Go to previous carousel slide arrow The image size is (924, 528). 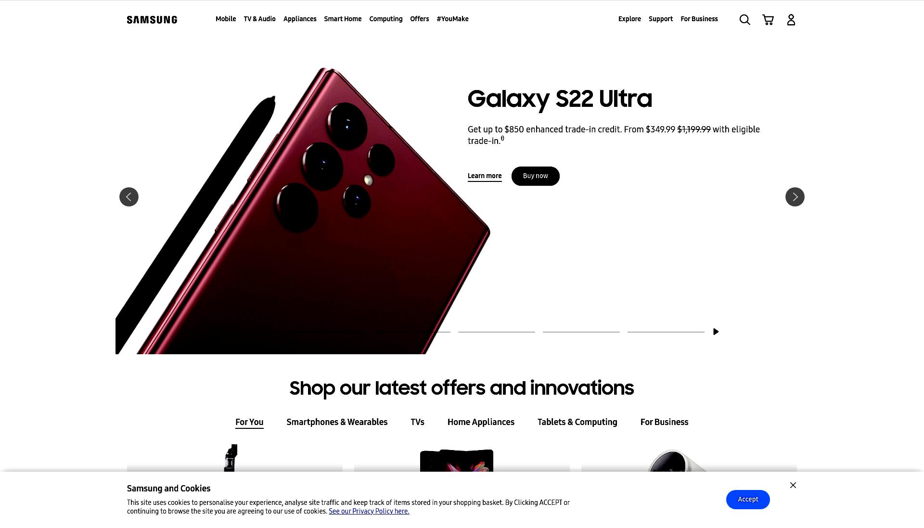pos(129,197)
